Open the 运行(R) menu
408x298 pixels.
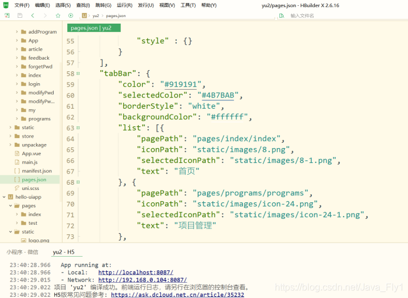pyautogui.click(x=124, y=5)
